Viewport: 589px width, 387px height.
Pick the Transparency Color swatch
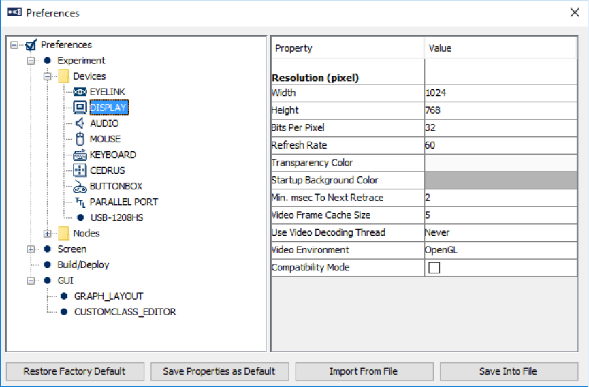point(500,163)
